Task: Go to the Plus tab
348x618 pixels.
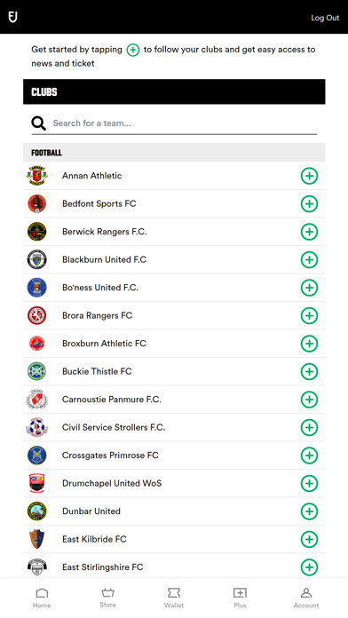Action: click(x=240, y=598)
